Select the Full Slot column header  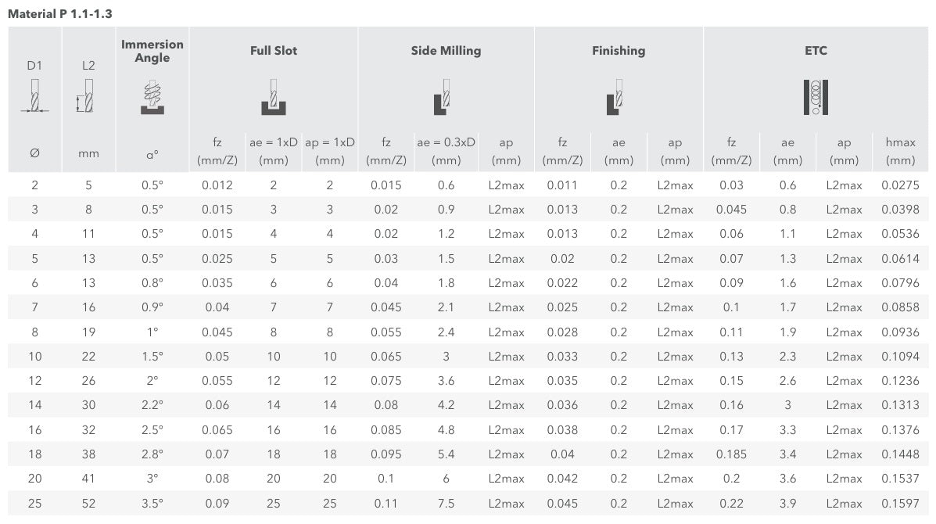pos(274,51)
